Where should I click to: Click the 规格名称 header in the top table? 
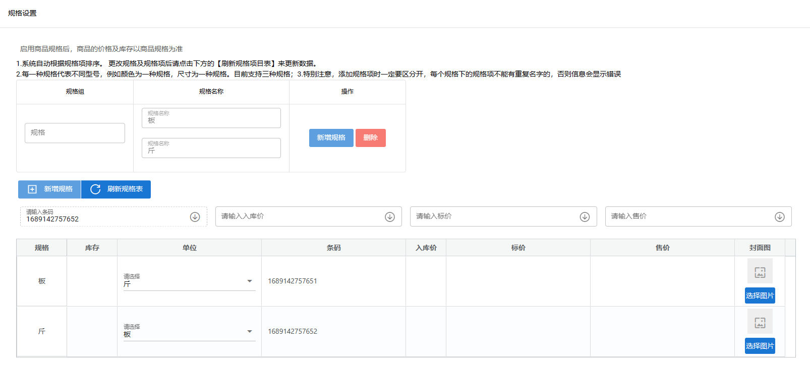click(x=211, y=92)
